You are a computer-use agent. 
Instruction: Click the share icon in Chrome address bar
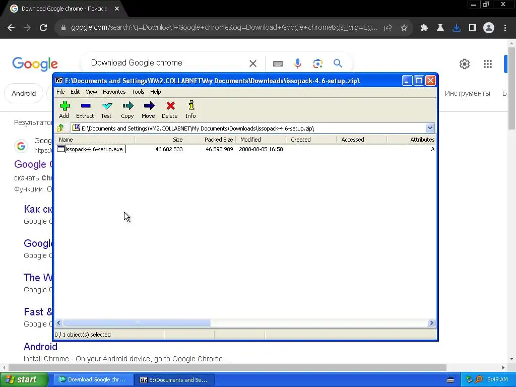[x=388, y=28]
